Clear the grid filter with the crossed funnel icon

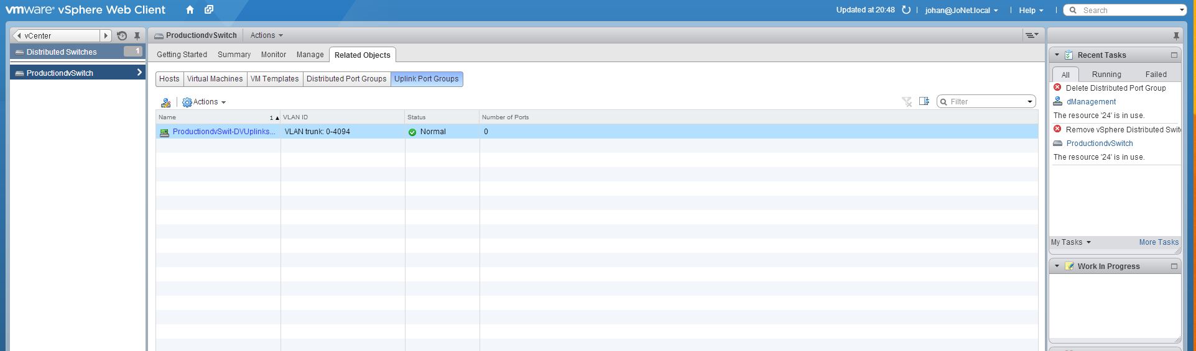907,102
